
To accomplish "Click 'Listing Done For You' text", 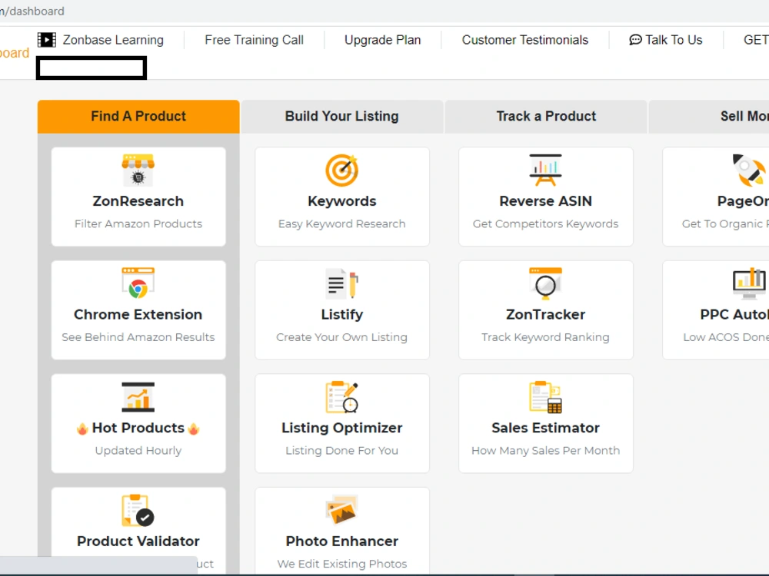I will point(342,451).
